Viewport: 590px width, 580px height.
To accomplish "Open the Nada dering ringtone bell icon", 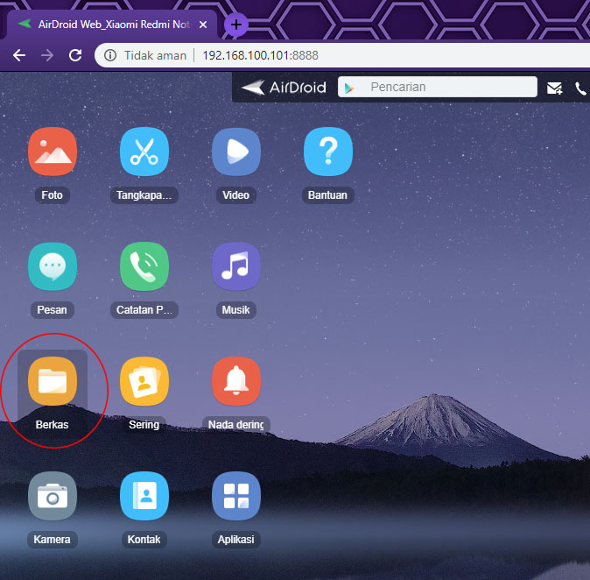I will tap(236, 382).
